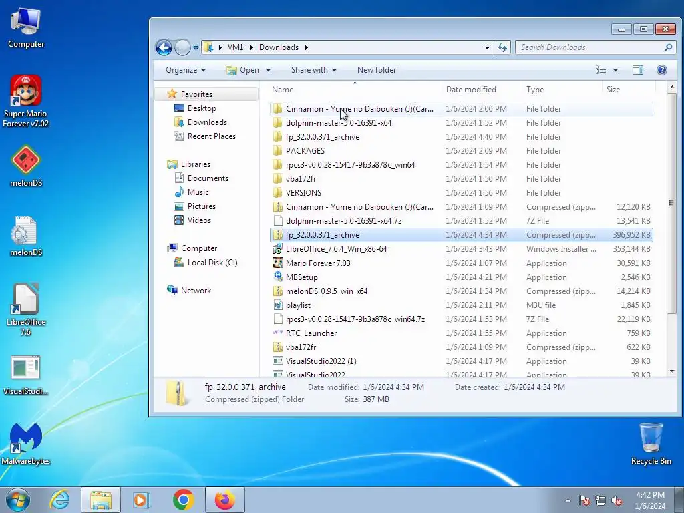Launch Internet Explorer from taskbar
Image resolution: width=684 pixels, height=513 pixels.
[59, 500]
